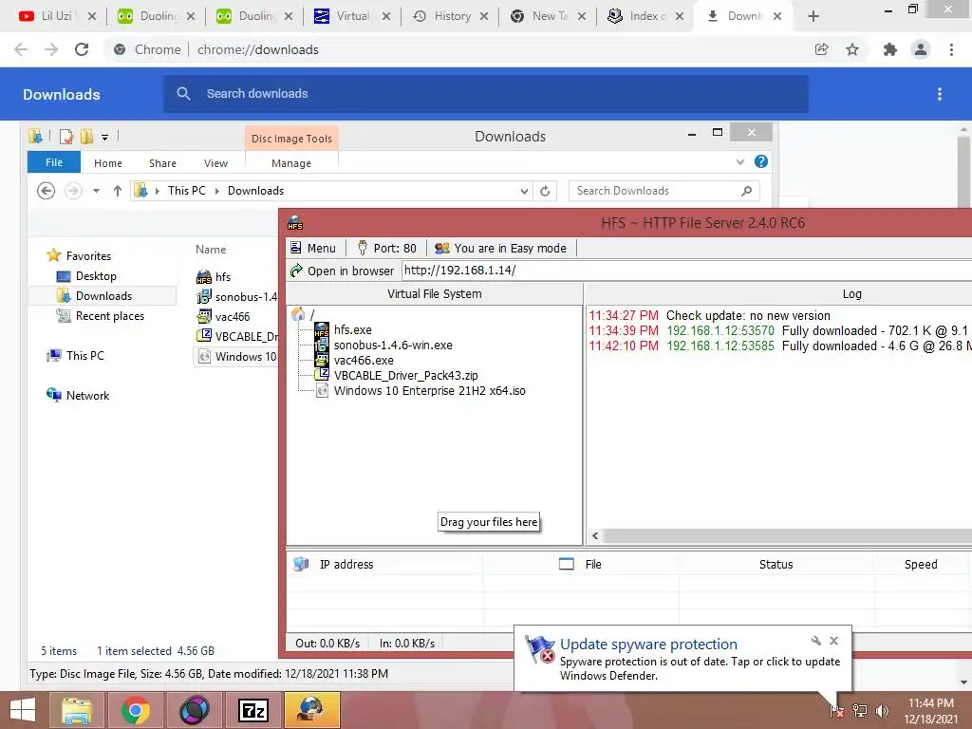Open the Windows Start button
The image size is (972, 729).
[23, 710]
